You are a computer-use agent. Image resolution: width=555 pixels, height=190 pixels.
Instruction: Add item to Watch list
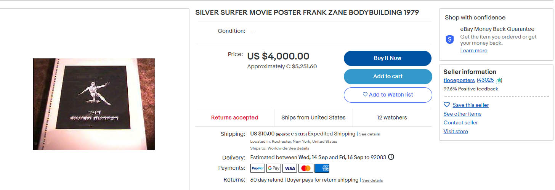point(388,95)
